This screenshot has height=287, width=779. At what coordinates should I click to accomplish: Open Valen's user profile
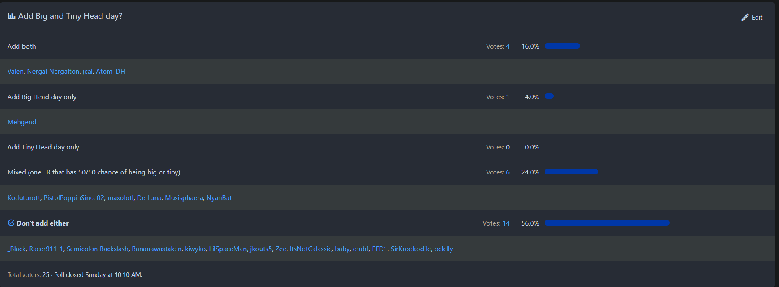point(16,72)
